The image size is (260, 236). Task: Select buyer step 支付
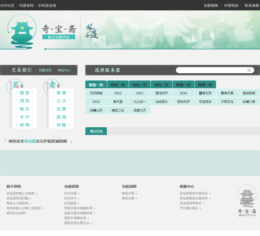click(25, 117)
